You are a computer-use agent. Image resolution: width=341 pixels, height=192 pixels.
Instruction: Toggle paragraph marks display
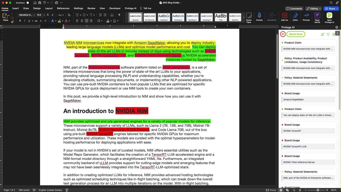point(119,15)
